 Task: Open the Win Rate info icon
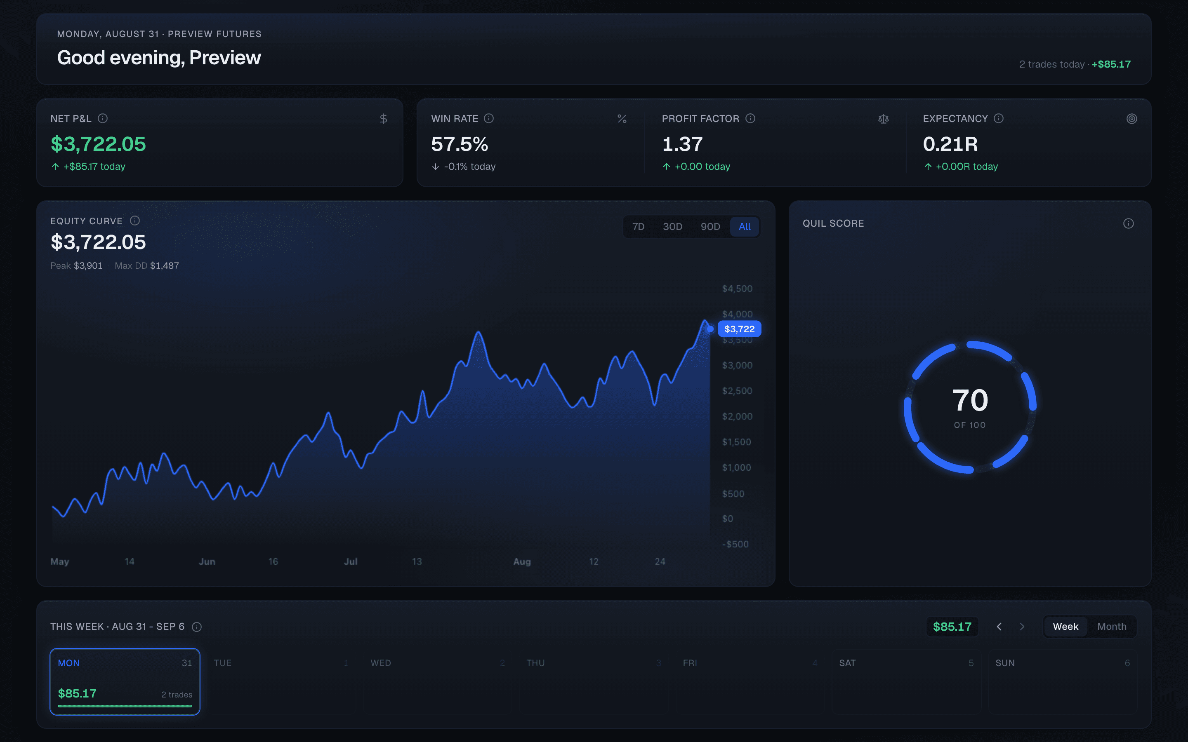click(x=488, y=118)
